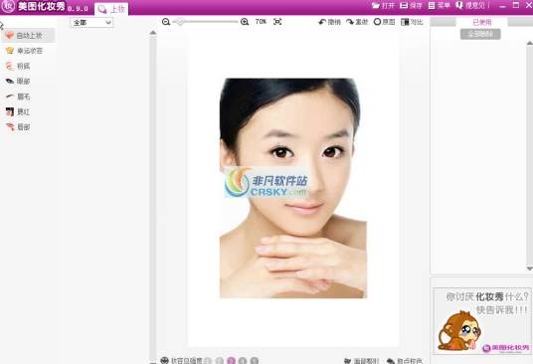
Task: Click the zoom out magnifier icon
Action: tap(166, 22)
